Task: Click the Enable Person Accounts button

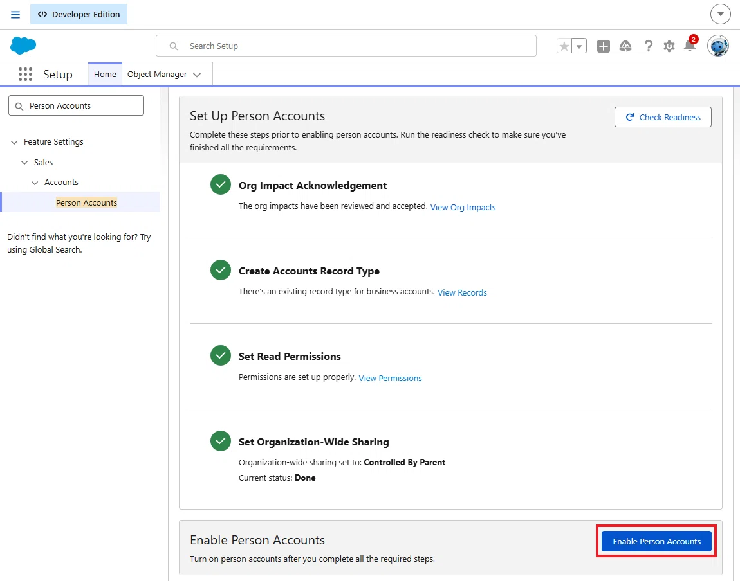Action: tap(656, 541)
